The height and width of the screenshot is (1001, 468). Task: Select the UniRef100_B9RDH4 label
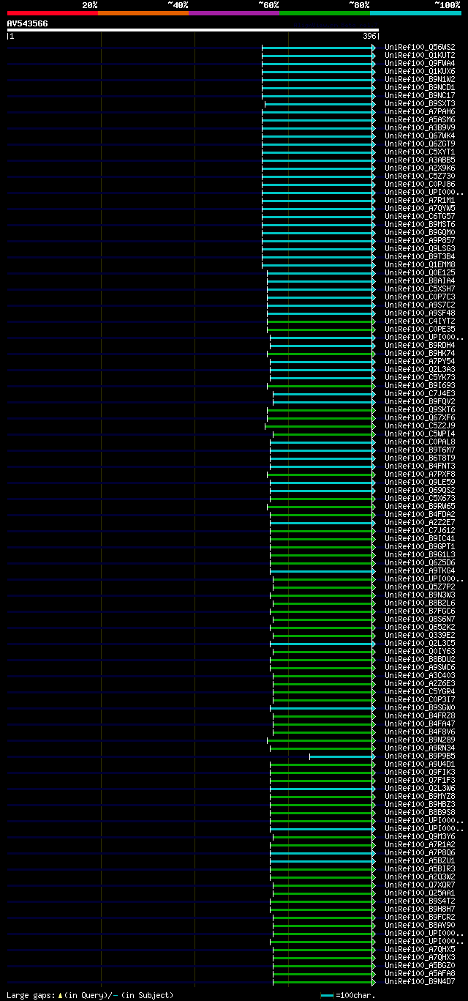(420, 345)
